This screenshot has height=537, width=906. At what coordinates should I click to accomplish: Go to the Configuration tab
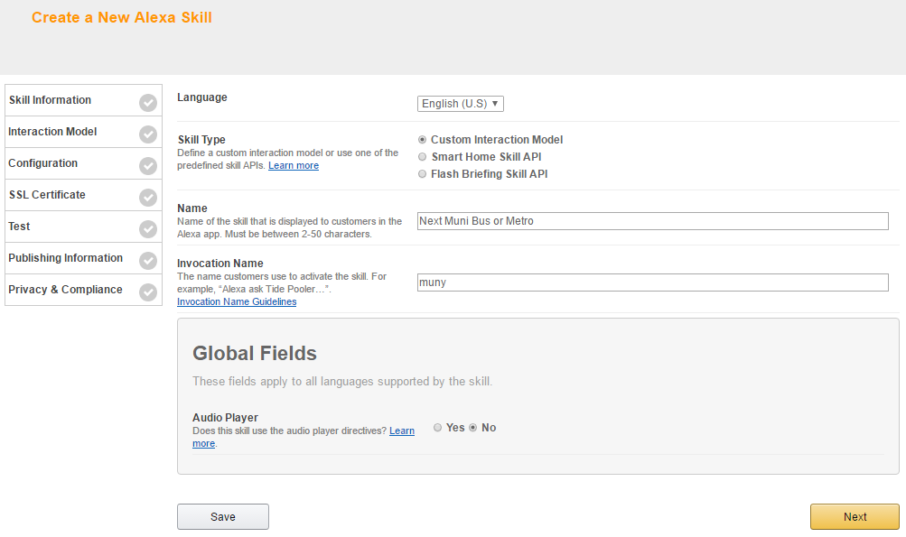tap(83, 163)
